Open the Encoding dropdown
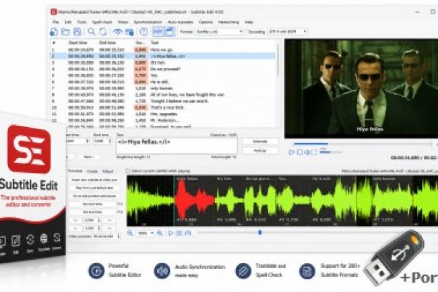 click(288, 32)
